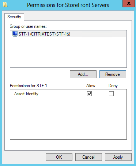Viewport: 136px width, 166px height.
Task: Remove the selected STF-1 account
Action: click(x=113, y=74)
